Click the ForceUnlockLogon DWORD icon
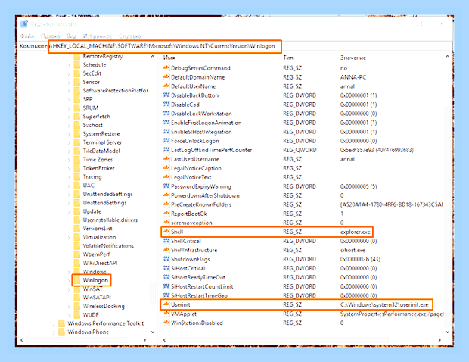Image resolution: width=469 pixels, height=362 pixels. click(166, 141)
